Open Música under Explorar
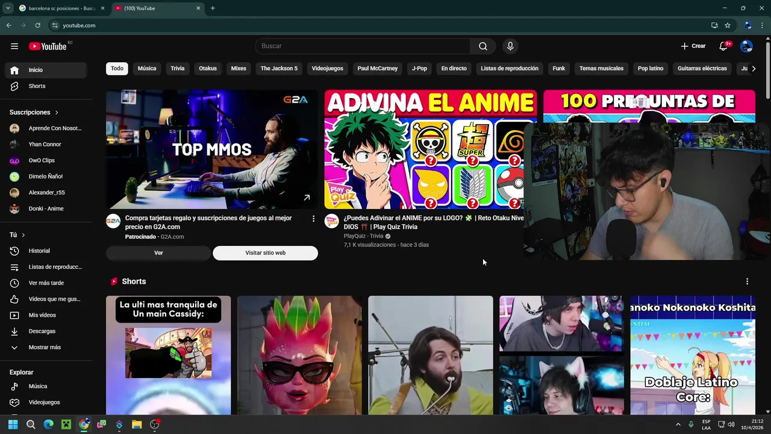Screen dimensions: 771x434 (46, 386)
